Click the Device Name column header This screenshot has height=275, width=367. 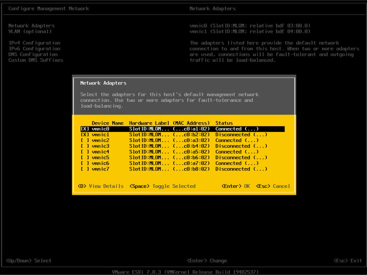point(108,123)
